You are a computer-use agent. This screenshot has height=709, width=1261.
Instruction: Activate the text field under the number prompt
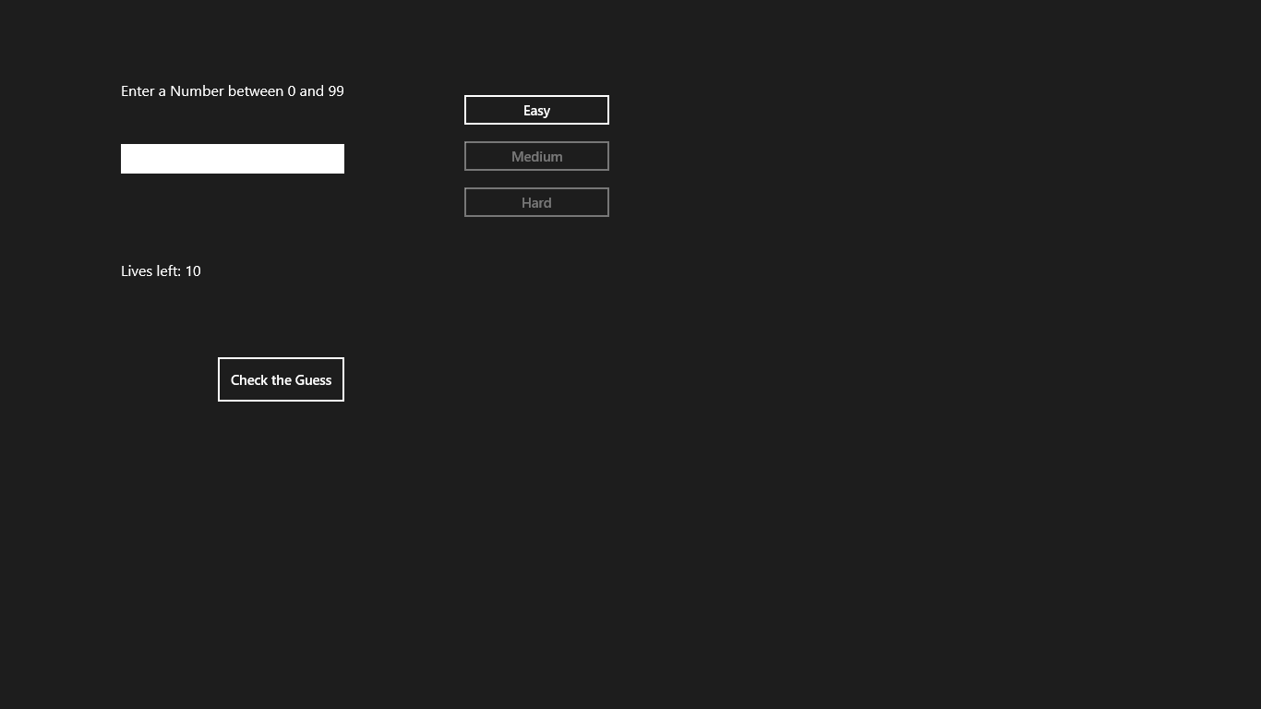point(232,159)
